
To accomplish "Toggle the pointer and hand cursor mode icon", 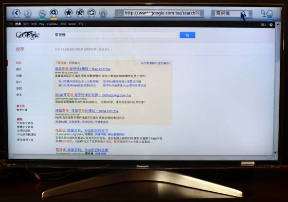I will pyautogui.click(x=267, y=13).
